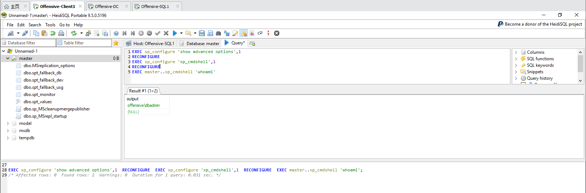Viewport: 586px width, 193px height.
Task: Click the Find text binoculars icon
Action: tap(218, 33)
